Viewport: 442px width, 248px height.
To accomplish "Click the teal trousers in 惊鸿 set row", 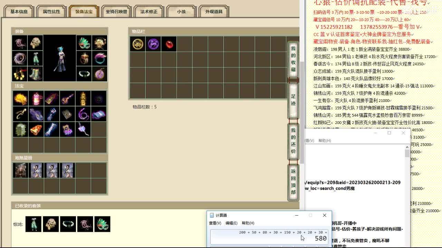I will [33, 224].
